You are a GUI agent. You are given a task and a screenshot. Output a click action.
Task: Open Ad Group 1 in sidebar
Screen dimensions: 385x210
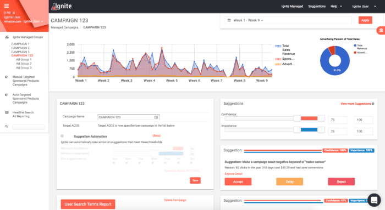click(x=24, y=59)
